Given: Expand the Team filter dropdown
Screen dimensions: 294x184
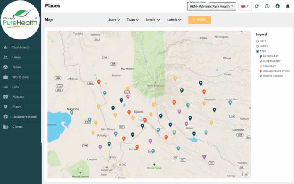Looking at the screenshot, I should point(132,20).
